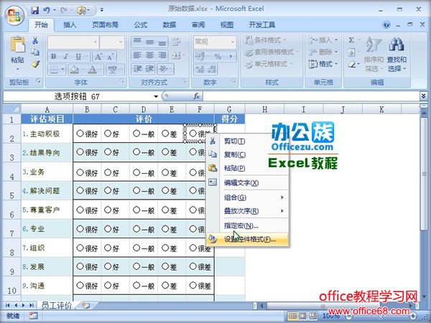Switch to 开发工具 ribbon tab

[262, 25]
